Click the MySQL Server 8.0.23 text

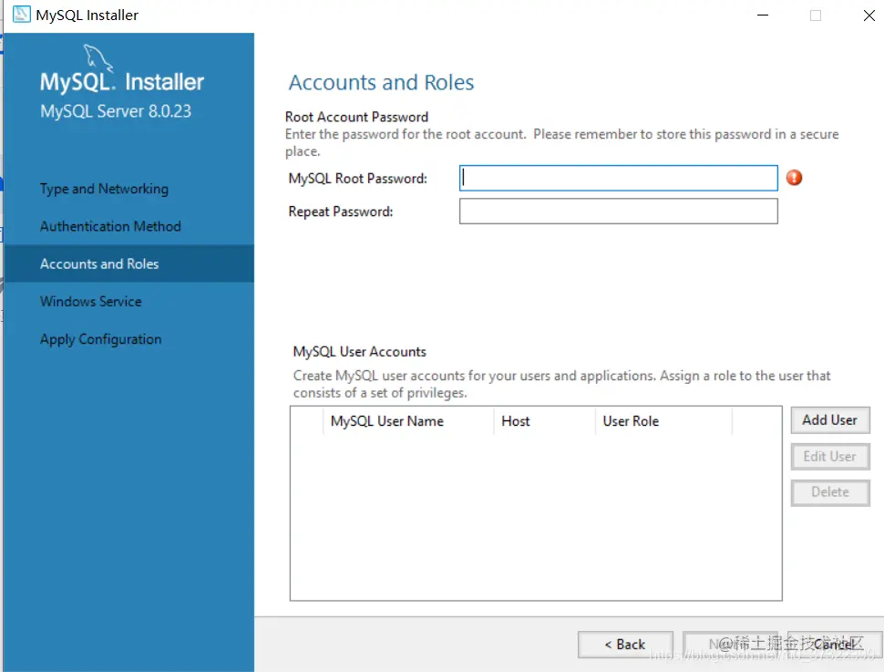coord(116,111)
